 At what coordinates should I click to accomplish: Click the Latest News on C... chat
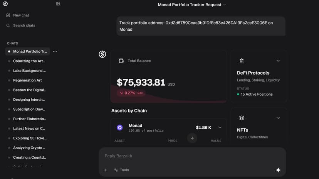coord(29,129)
